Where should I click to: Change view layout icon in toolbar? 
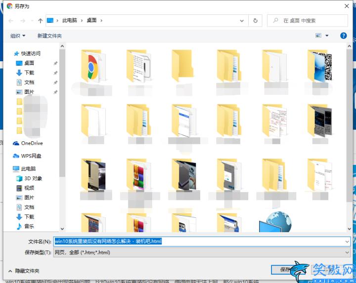(318, 36)
